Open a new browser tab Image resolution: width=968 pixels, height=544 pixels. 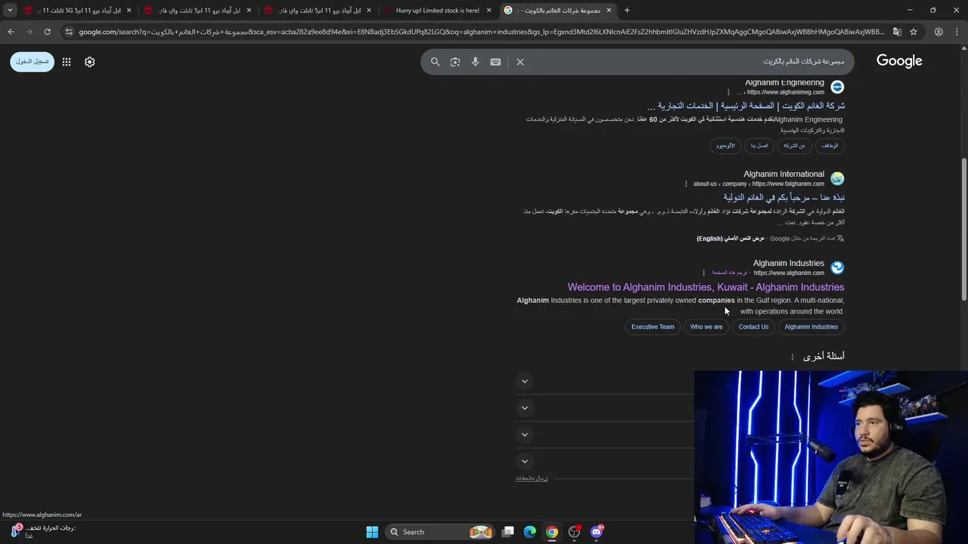tap(627, 11)
